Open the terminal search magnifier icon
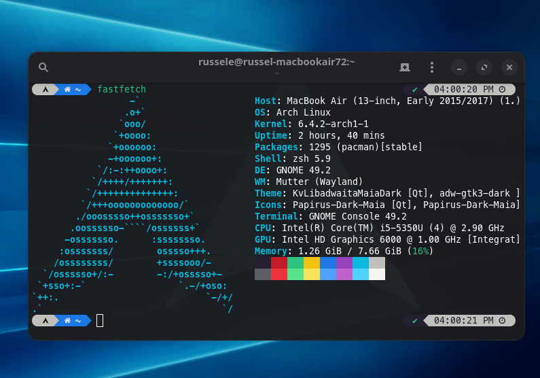 43,67
